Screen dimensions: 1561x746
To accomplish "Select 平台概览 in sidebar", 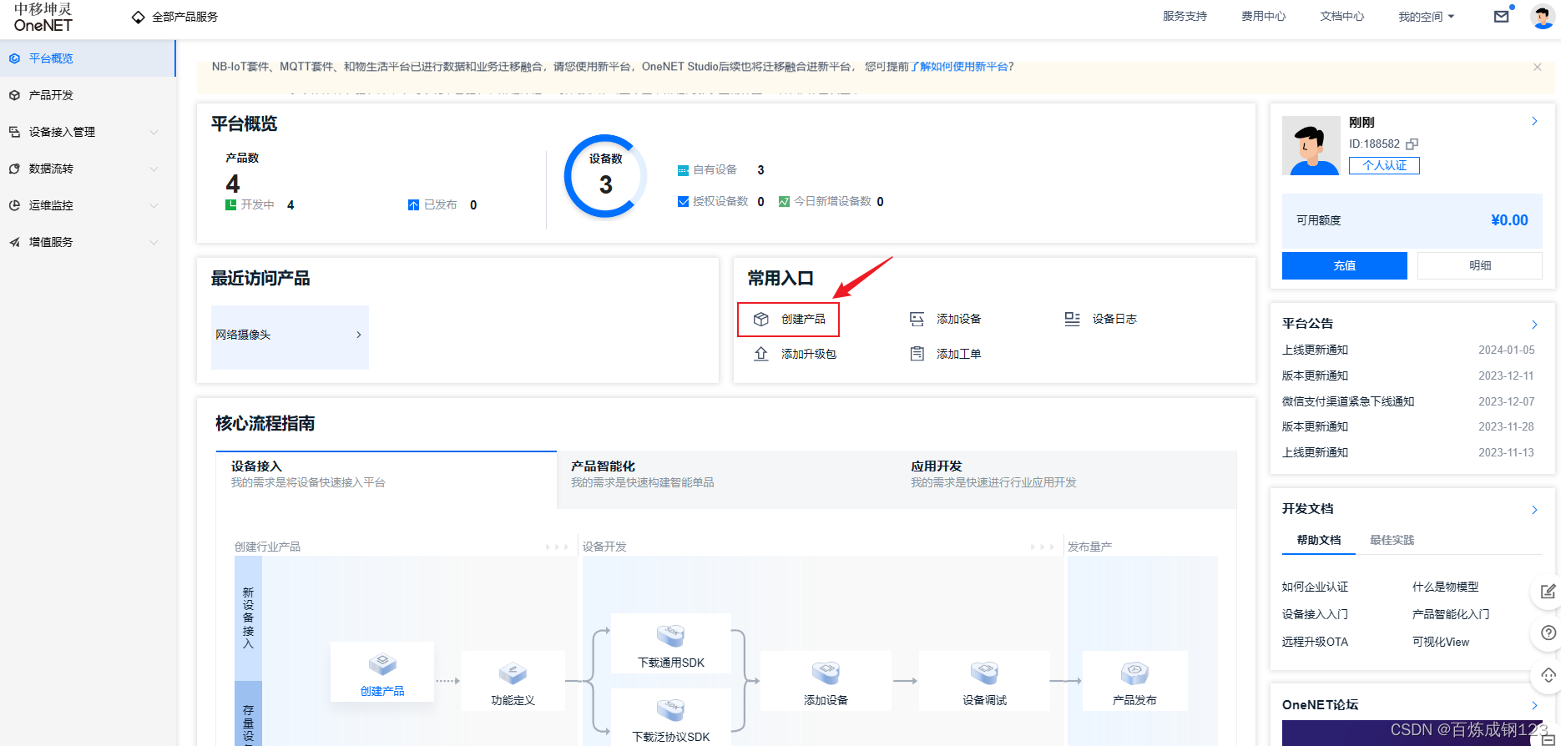I will (88, 58).
